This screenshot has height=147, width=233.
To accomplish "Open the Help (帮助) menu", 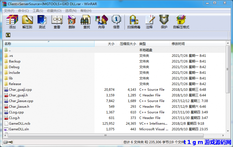I will pos(86,11).
